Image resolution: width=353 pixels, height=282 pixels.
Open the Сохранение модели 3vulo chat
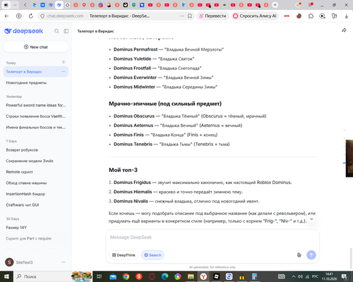tap(35, 161)
